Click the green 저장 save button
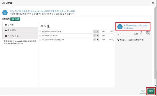 (151, 91)
